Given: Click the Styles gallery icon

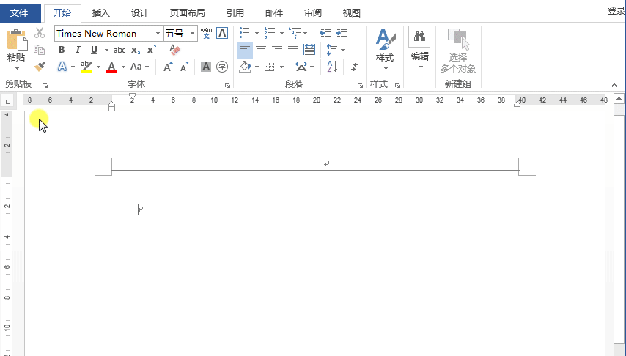Looking at the screenshot, I should click(x=385, y=39).
